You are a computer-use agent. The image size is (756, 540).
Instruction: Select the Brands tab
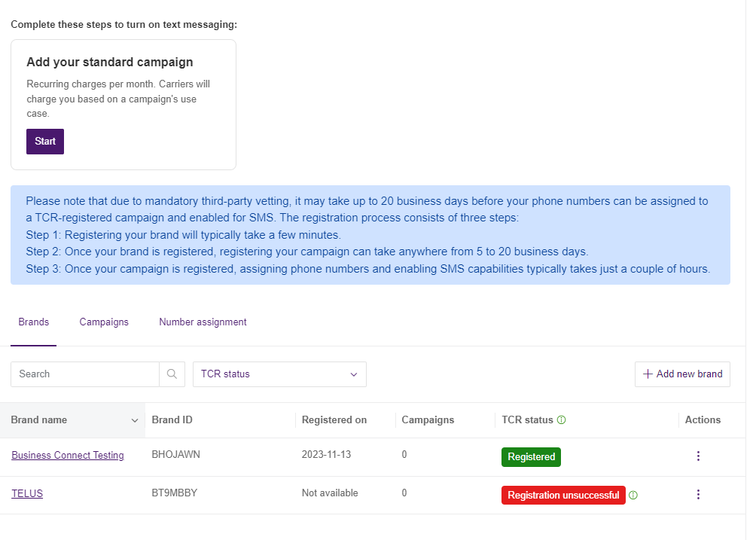[x=34, y=322]
